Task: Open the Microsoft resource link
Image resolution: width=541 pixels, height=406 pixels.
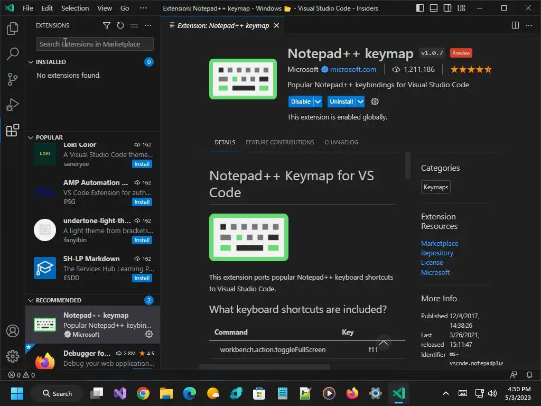Action: pos(435,272)
